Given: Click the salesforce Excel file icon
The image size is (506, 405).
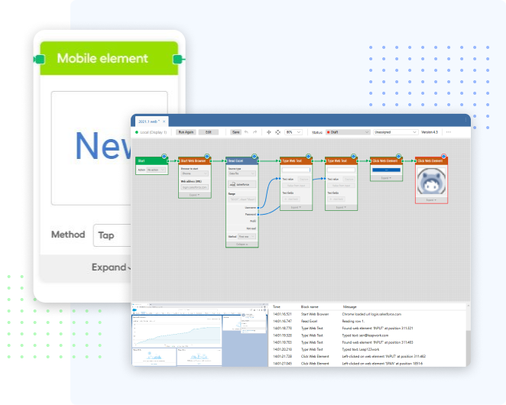Looking at the screenshot, I should point(232,184).
